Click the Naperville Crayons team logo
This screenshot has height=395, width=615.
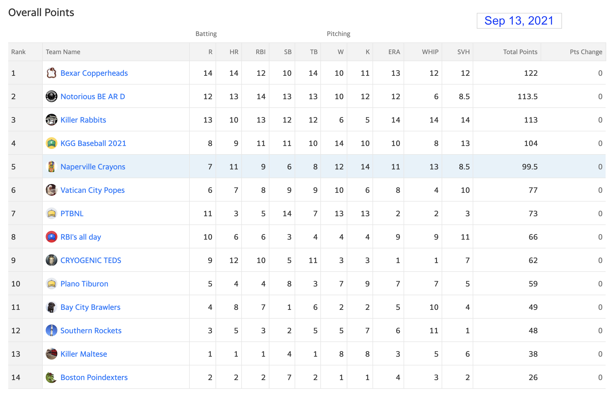pyautogui.click(x=51, y=166)
